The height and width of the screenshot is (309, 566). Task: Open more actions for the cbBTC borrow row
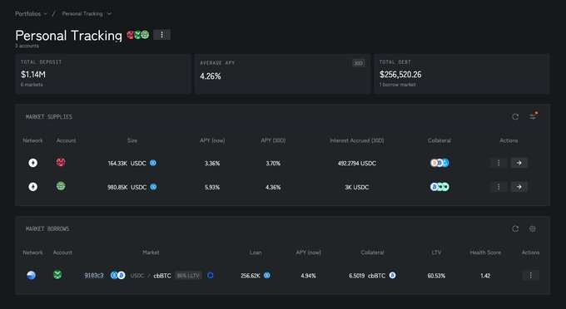pos(531,276)
